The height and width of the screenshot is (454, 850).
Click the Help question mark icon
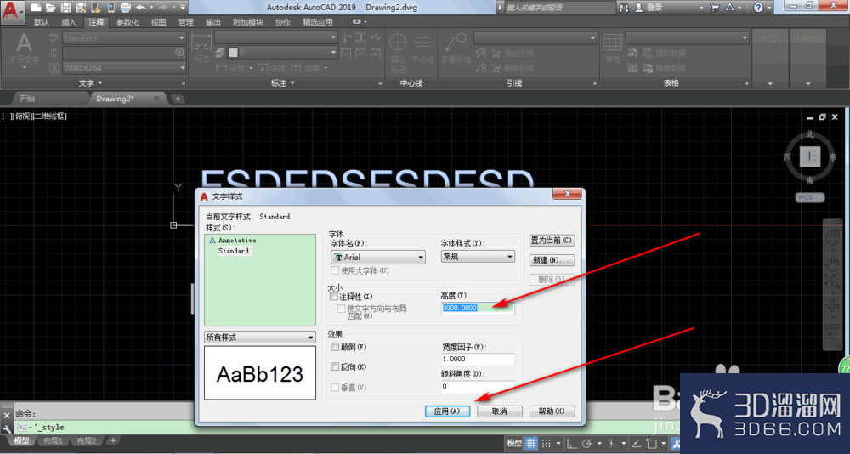758,8
